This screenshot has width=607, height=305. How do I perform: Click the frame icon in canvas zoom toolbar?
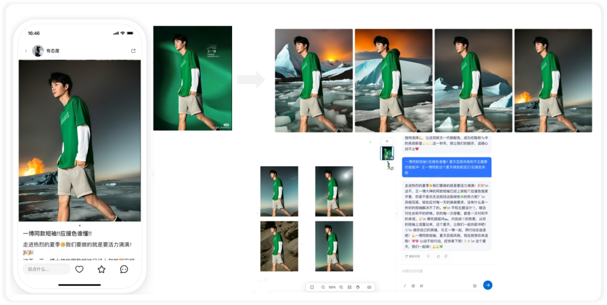(312, 287)
